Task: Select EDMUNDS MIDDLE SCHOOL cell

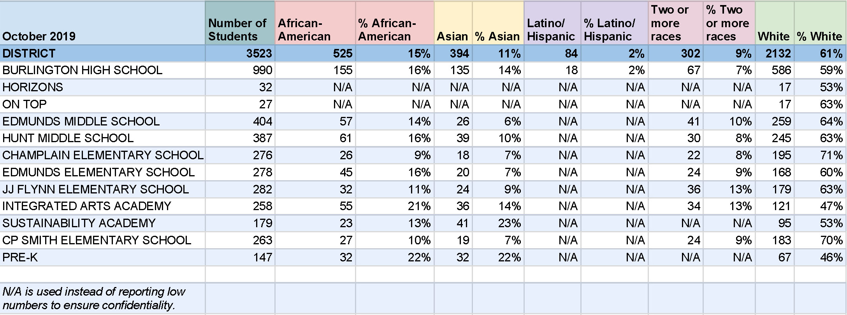Action: click(102, 121)
